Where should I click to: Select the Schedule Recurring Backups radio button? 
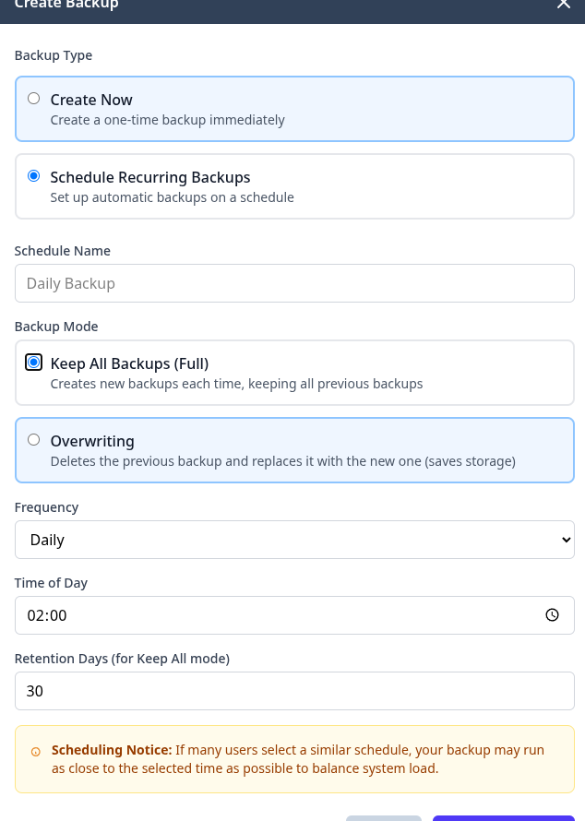click(34, 176)
